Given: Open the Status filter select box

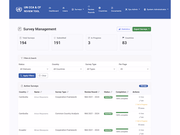Looking at the screenshot, I should (34, 69).
